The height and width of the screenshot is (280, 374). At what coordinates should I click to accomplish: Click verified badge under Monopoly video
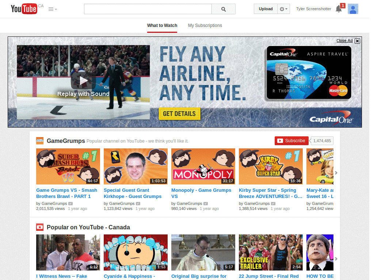[x=206, y=203]
